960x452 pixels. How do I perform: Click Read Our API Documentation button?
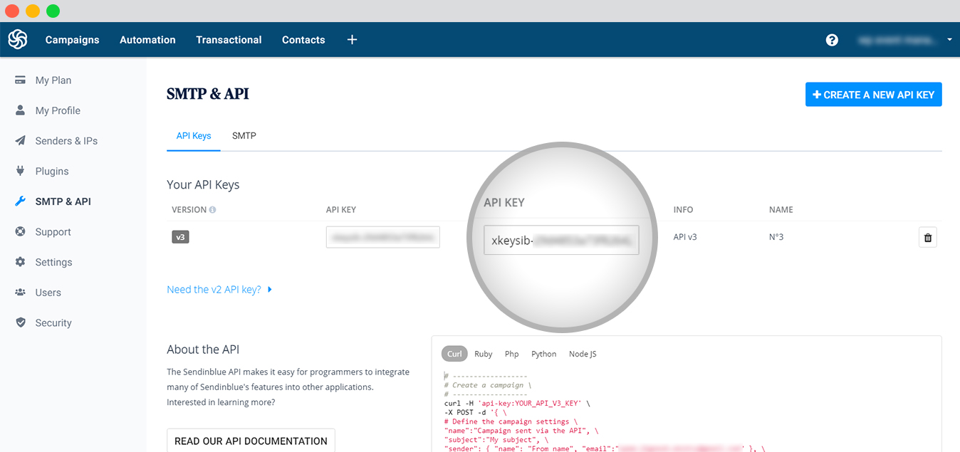tap(251, 441)
